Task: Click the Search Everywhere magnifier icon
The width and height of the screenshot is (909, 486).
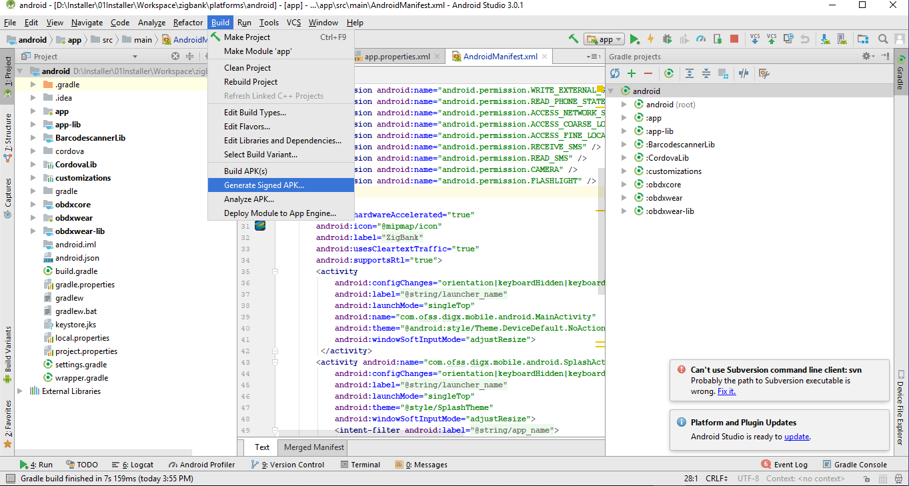Action: pyautogui.click(x=882, y=39)
